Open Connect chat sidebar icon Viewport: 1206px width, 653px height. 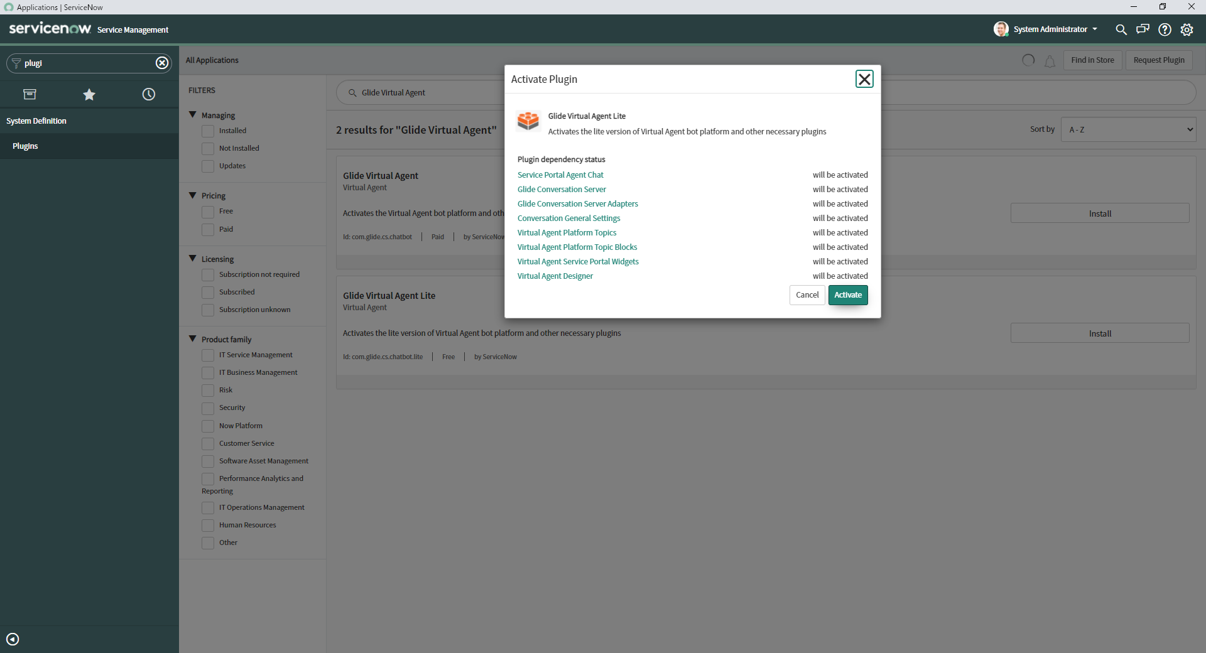coord(1143,29)
